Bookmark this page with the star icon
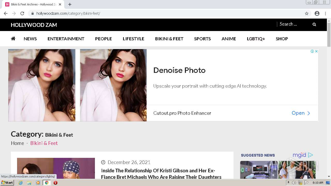Viewport: 331px width, 186px height. point(307,13)
